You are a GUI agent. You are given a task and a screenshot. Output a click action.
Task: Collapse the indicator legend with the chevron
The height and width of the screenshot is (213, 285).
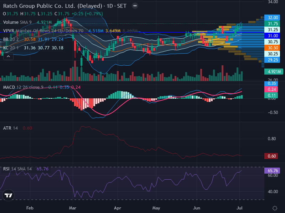8,56
